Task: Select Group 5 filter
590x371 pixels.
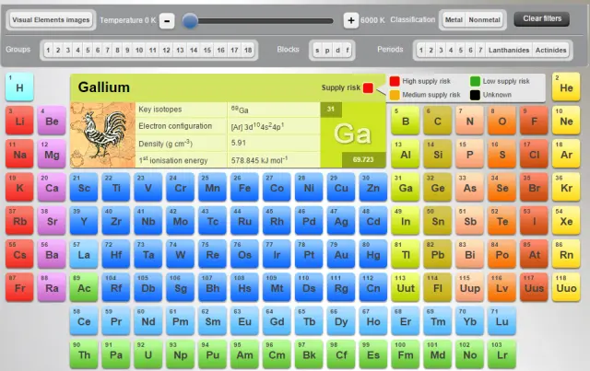Action: click(x=88, y=50)
